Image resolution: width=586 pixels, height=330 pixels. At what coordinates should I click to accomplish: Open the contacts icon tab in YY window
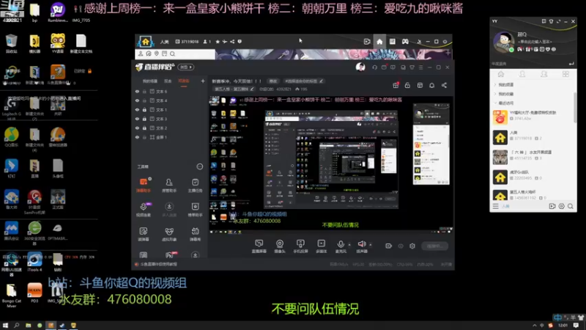(x=522, y=74)
